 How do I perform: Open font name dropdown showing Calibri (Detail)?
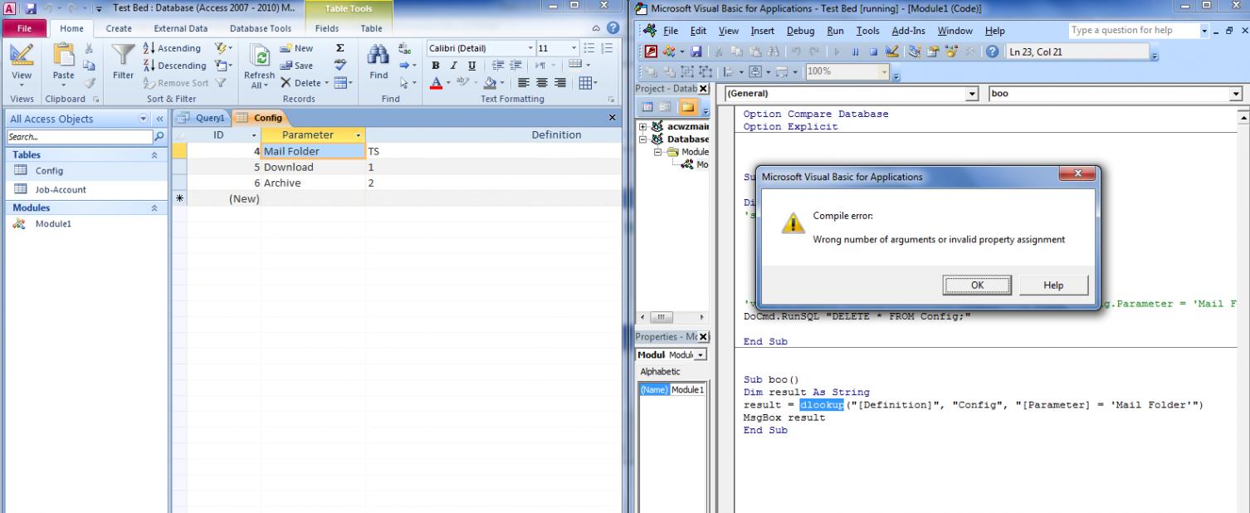click(x=531, y=48)
